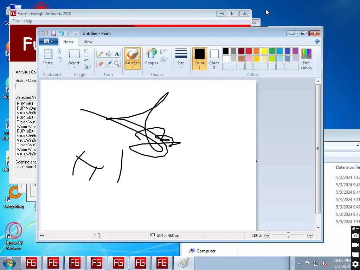This screenshot has width=360, height=270.
Task: Click the Paint vertical scrollbar down arrow
Action: point(318,227)
